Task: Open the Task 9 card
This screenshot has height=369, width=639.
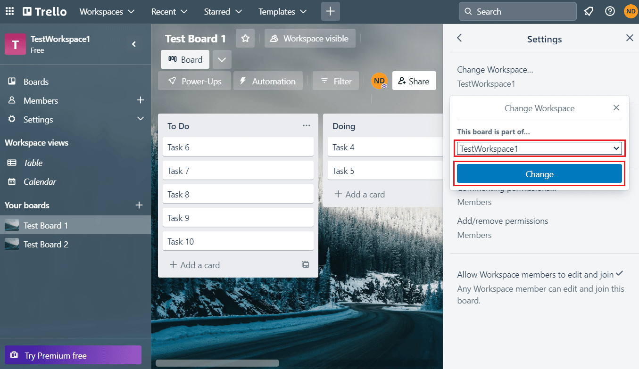Action: tap(238, 218)
